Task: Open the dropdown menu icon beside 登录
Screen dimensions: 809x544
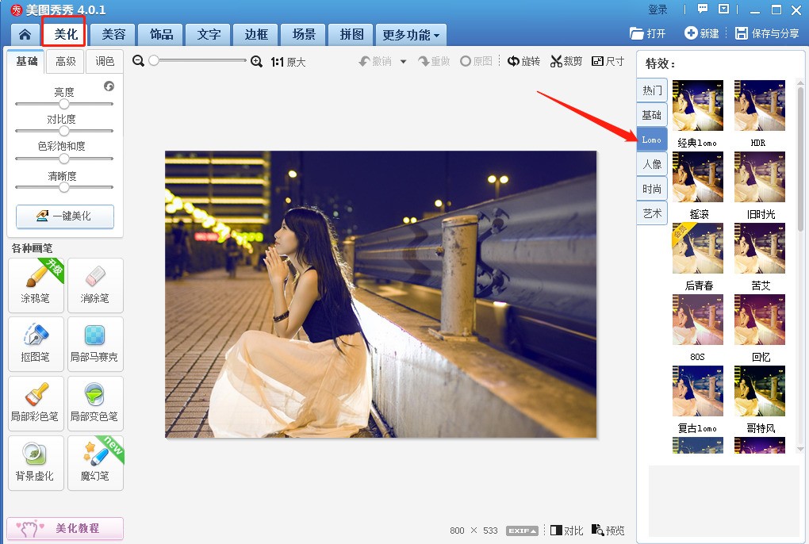Action: click(723, 10)
